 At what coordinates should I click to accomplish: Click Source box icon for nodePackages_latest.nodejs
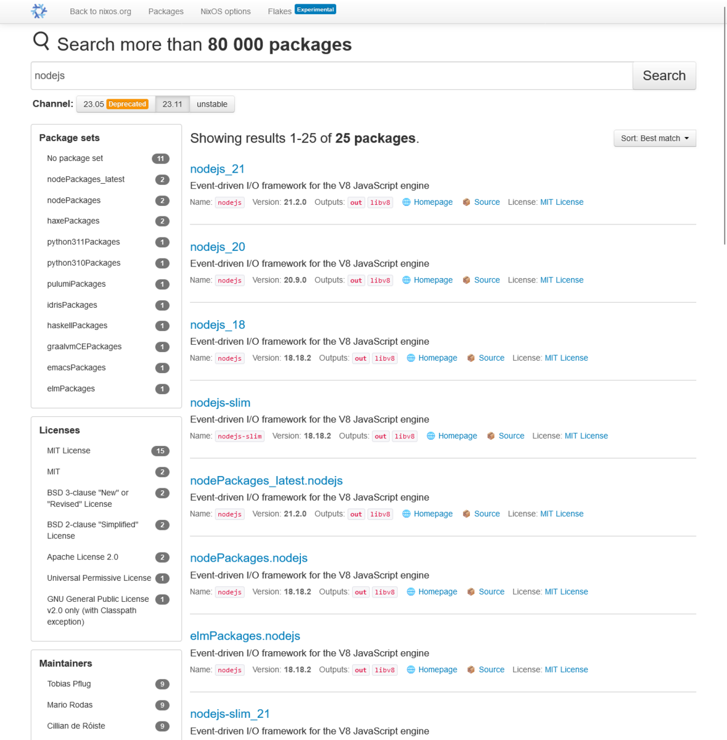[x=467, y=514]
